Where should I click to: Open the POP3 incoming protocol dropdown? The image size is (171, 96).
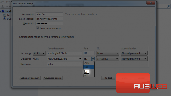pos(39,53)
